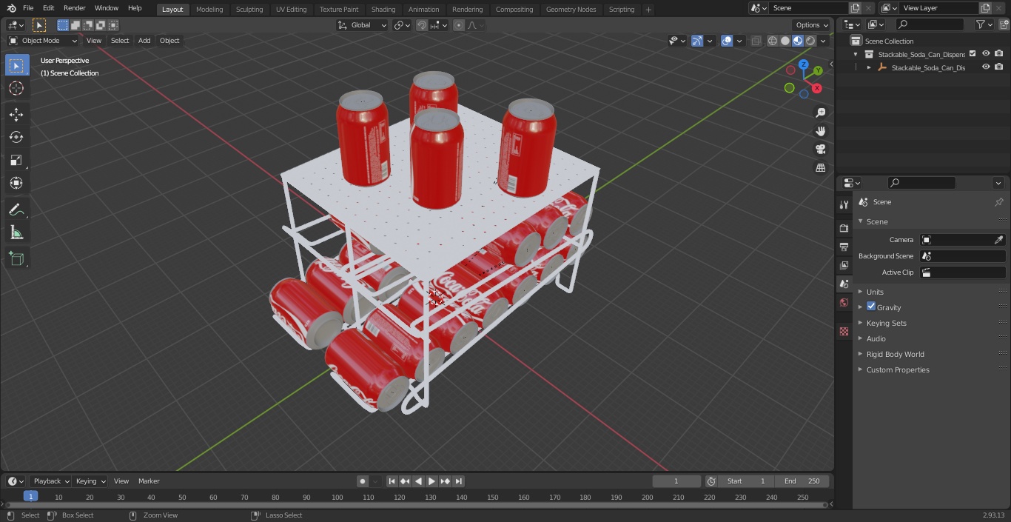Viewport: 1011px width, 522px height.
Task: Toggle snapping magnet in viewport header
Action: [422, 25]
